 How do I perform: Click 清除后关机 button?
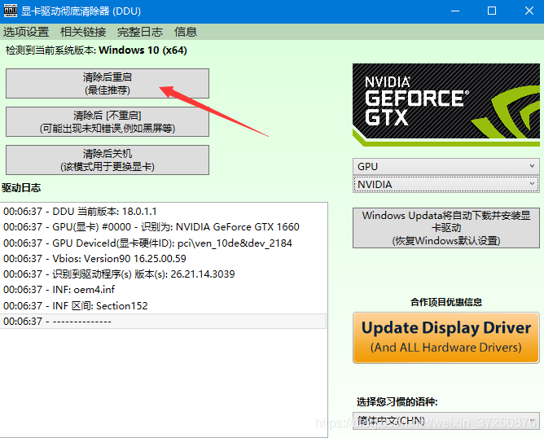tap(107, 160)
